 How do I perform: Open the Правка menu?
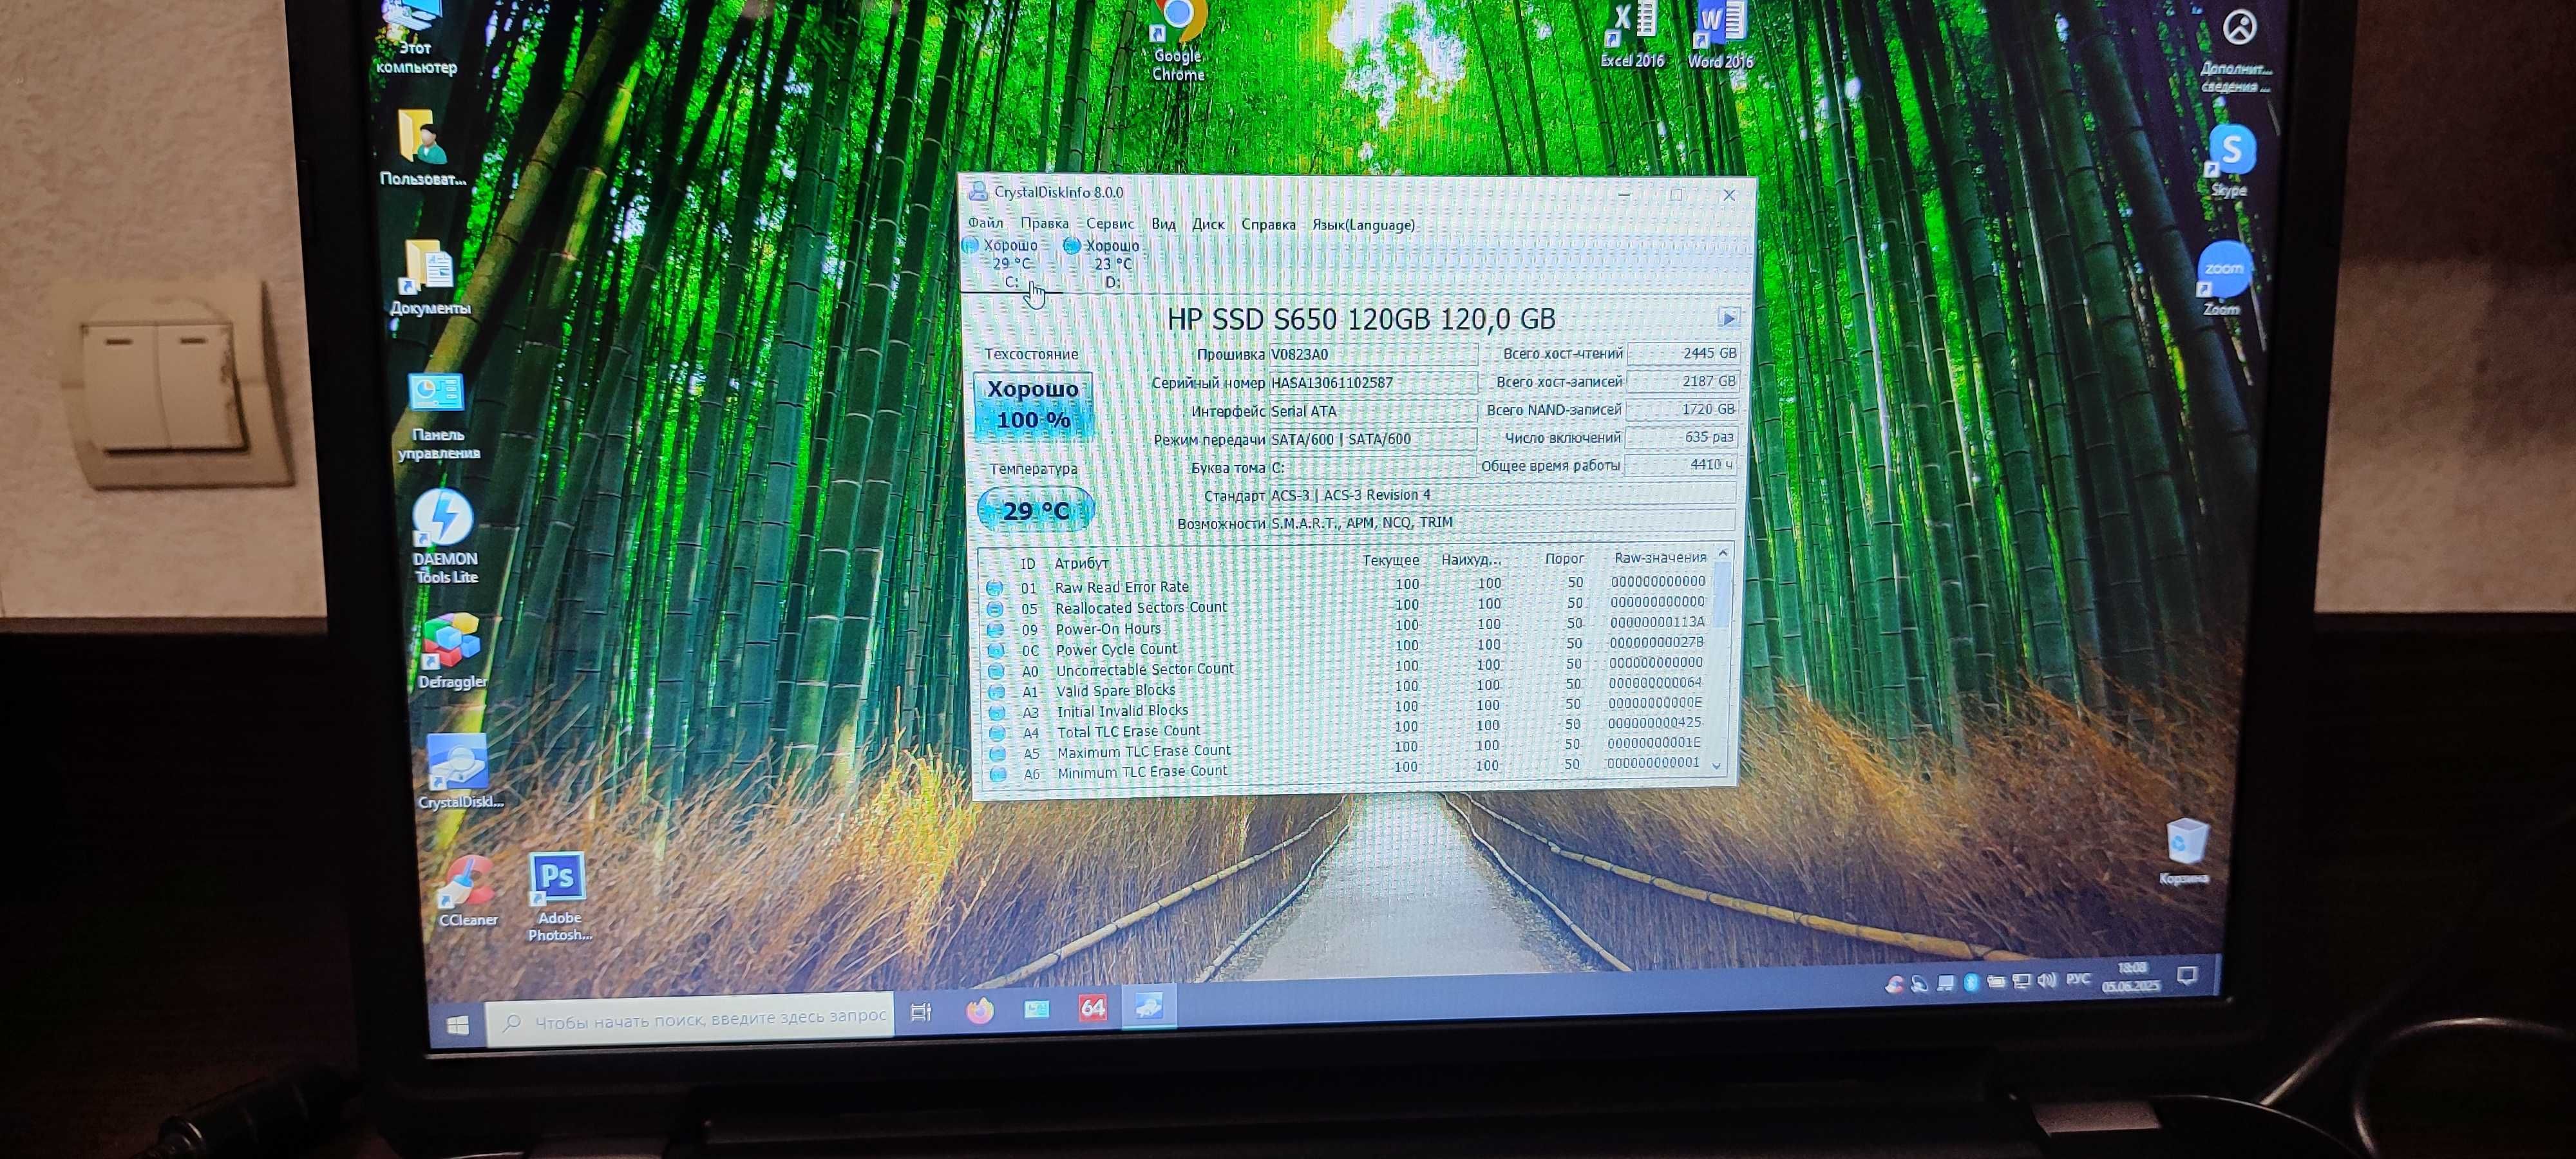pos(1044,223)
